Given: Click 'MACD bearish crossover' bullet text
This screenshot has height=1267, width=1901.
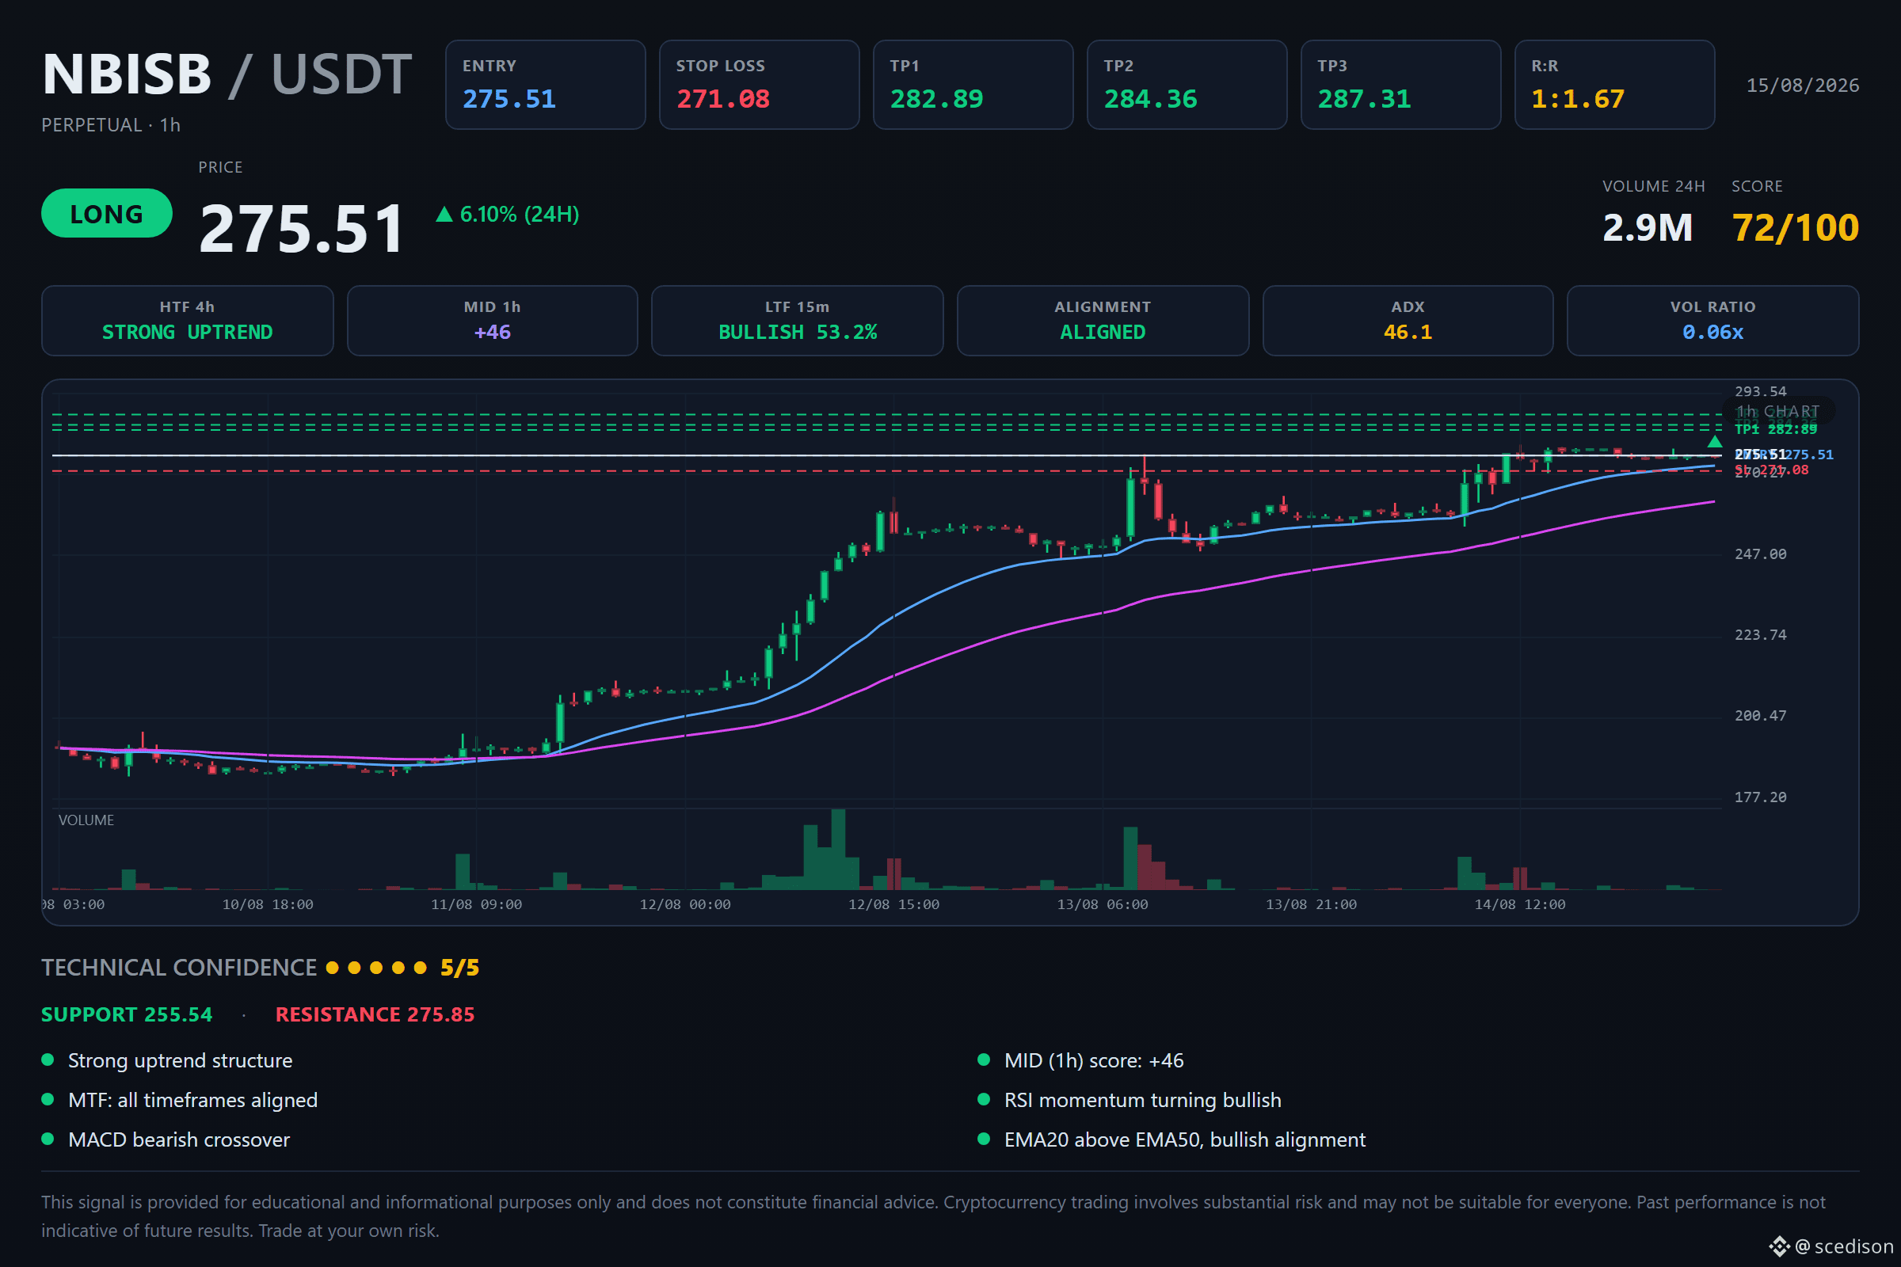Looking at the screenshot, I should (x=179, y=1140).
